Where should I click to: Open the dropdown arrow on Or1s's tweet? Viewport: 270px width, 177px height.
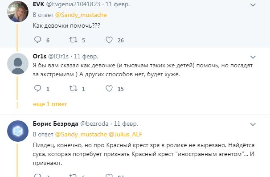click(x=253, y=57)
